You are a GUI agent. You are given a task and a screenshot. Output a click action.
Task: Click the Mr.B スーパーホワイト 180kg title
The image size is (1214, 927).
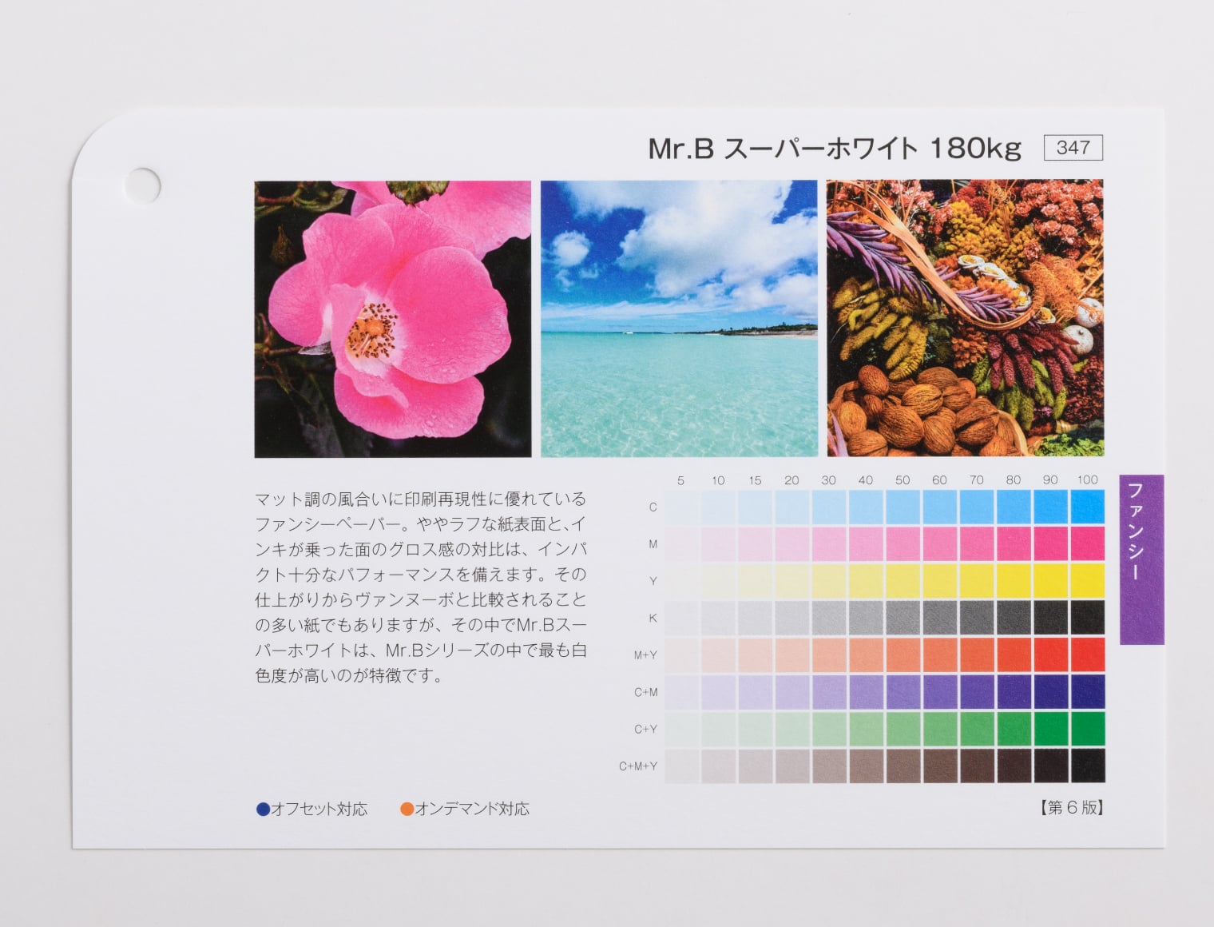pos(834,149)
